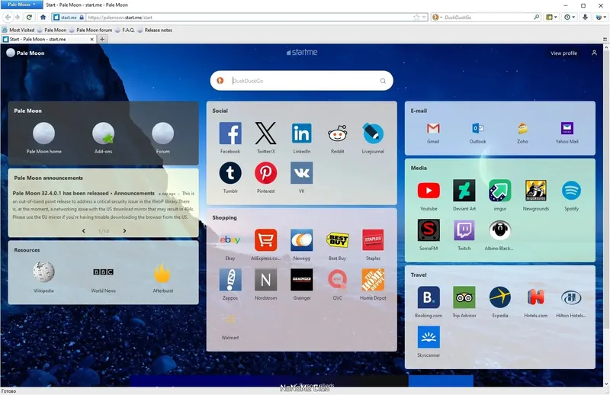Image resolution: width=610 pixels, height=395 pixels.
Task: Expand the bookmarks toolbar button dropdown
Action: pyautogui.click(x=551, y=17)
